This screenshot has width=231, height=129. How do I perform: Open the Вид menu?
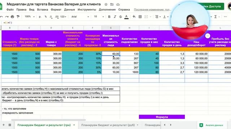pyautogui.click(x=31, y=10)
